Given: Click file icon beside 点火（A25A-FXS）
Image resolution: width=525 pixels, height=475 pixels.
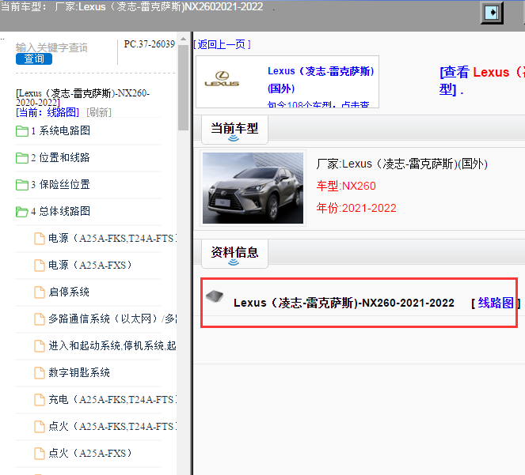Looking at the screenshot, I should coord(40,454).
